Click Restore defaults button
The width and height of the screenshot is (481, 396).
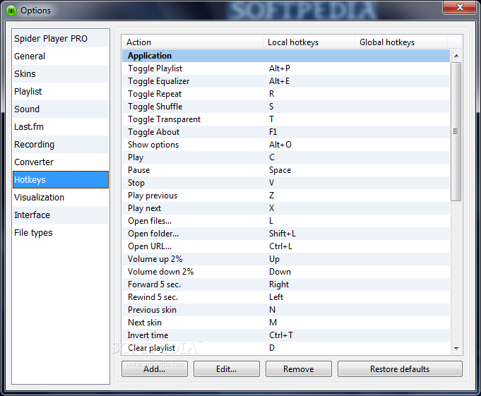tap(400, 368)
